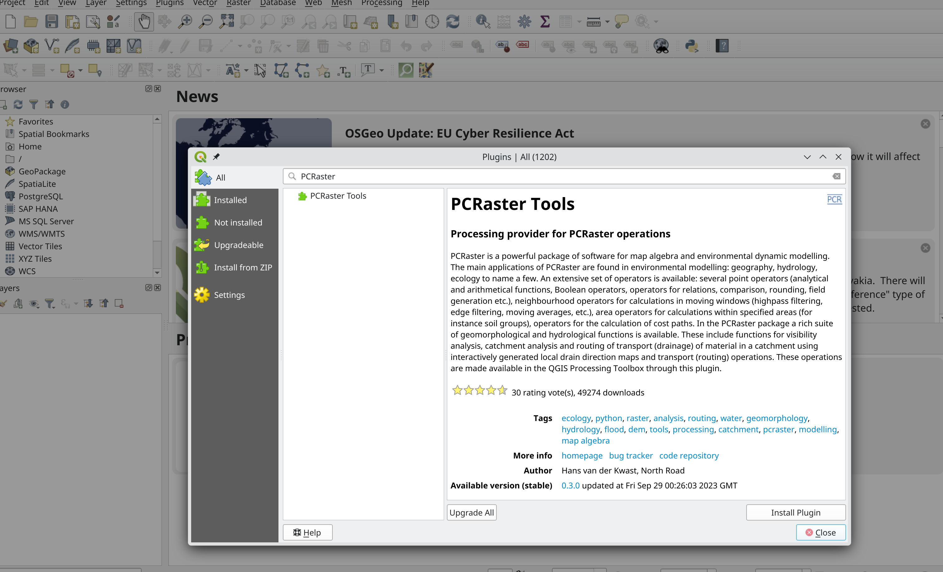Viewport: 943px width, 572px height.
Task: Select XYZ Tiles in Browser tree
Action: click(35, 259)
